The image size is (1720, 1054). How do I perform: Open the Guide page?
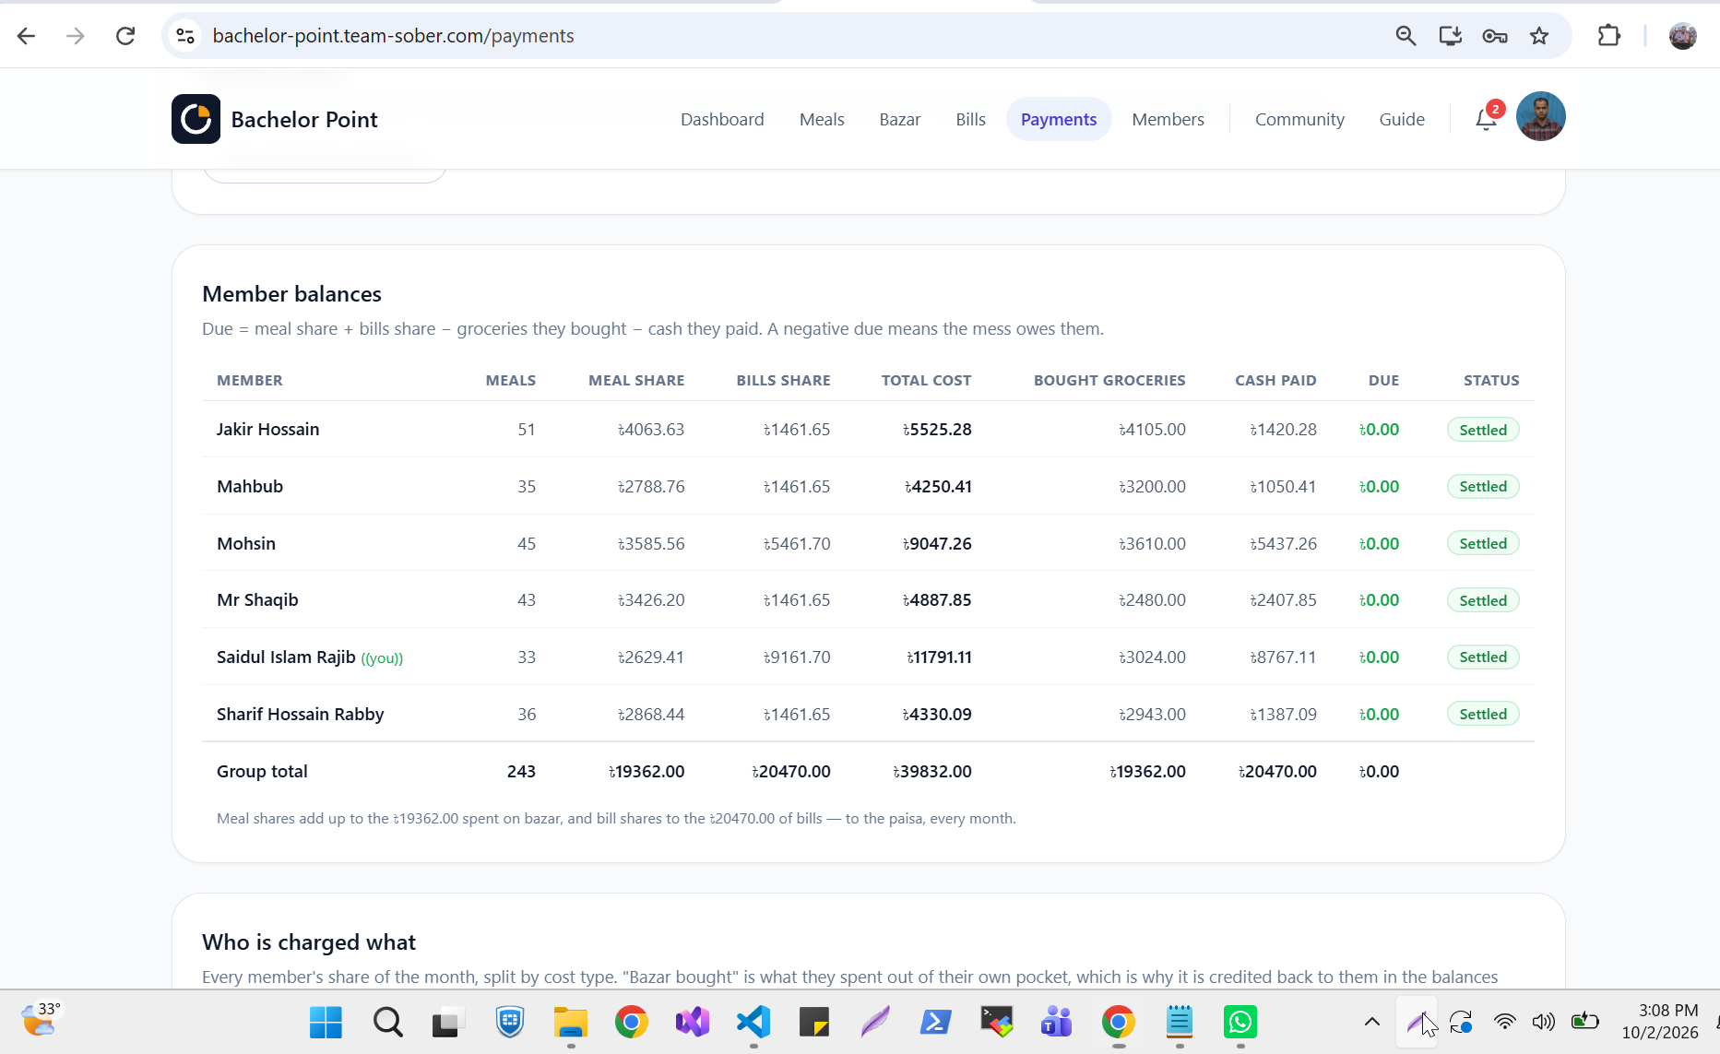(1402, 119)
